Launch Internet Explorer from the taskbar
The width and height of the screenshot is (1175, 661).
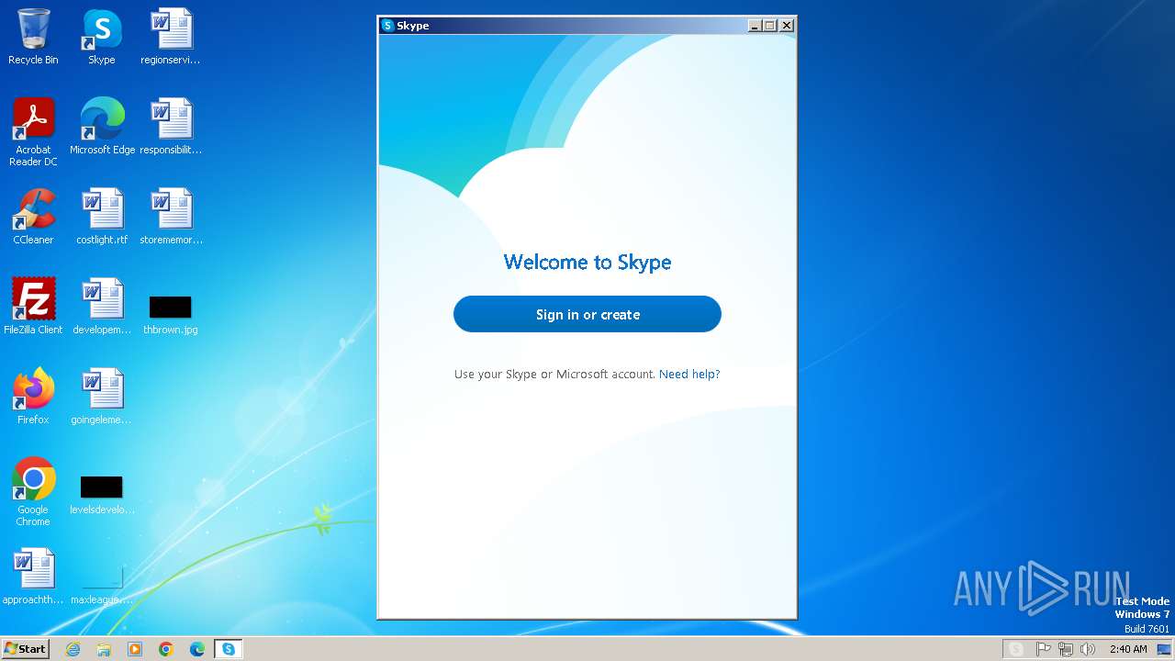[x=73, y=649]
